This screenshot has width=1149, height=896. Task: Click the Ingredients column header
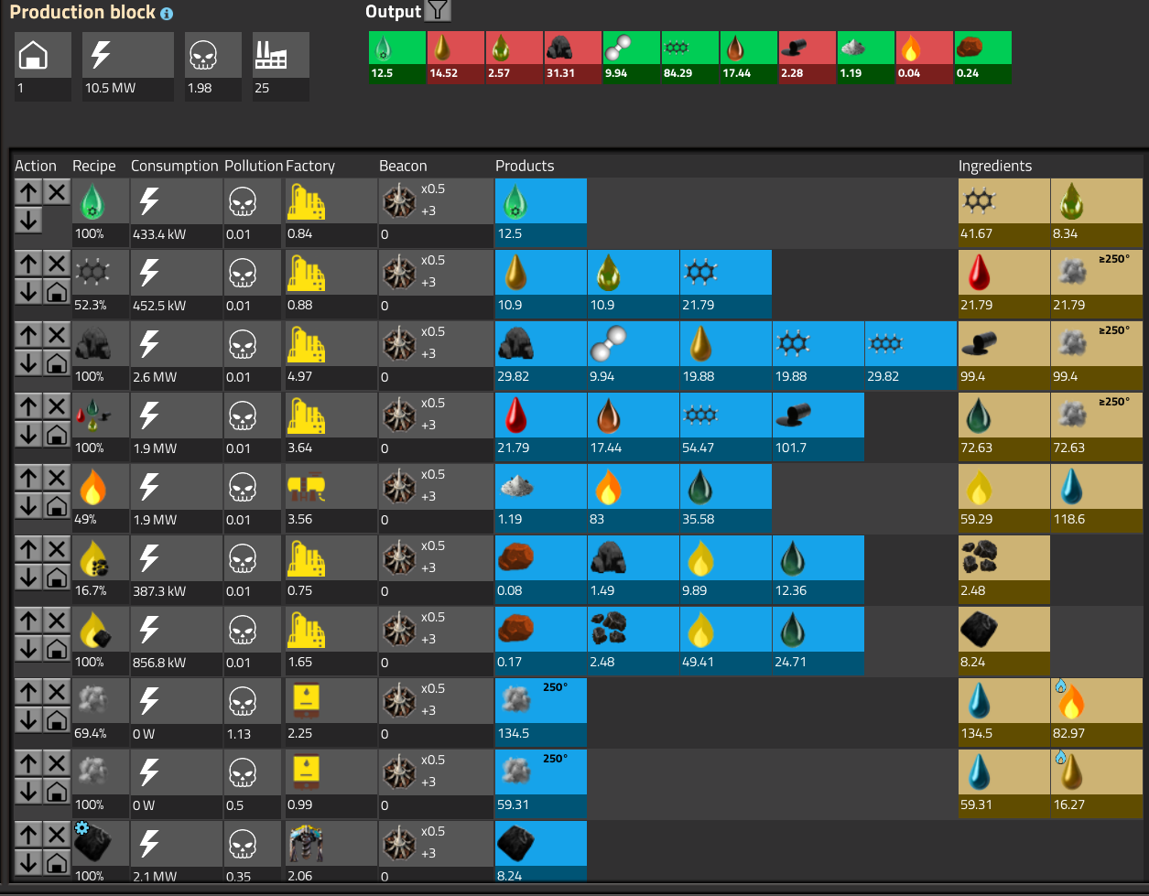[994, 166]
